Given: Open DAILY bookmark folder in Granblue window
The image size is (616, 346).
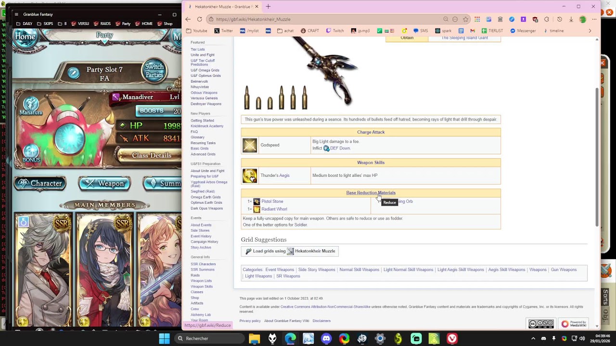Looking at the screenshot, I should click(x=24, y=24).
